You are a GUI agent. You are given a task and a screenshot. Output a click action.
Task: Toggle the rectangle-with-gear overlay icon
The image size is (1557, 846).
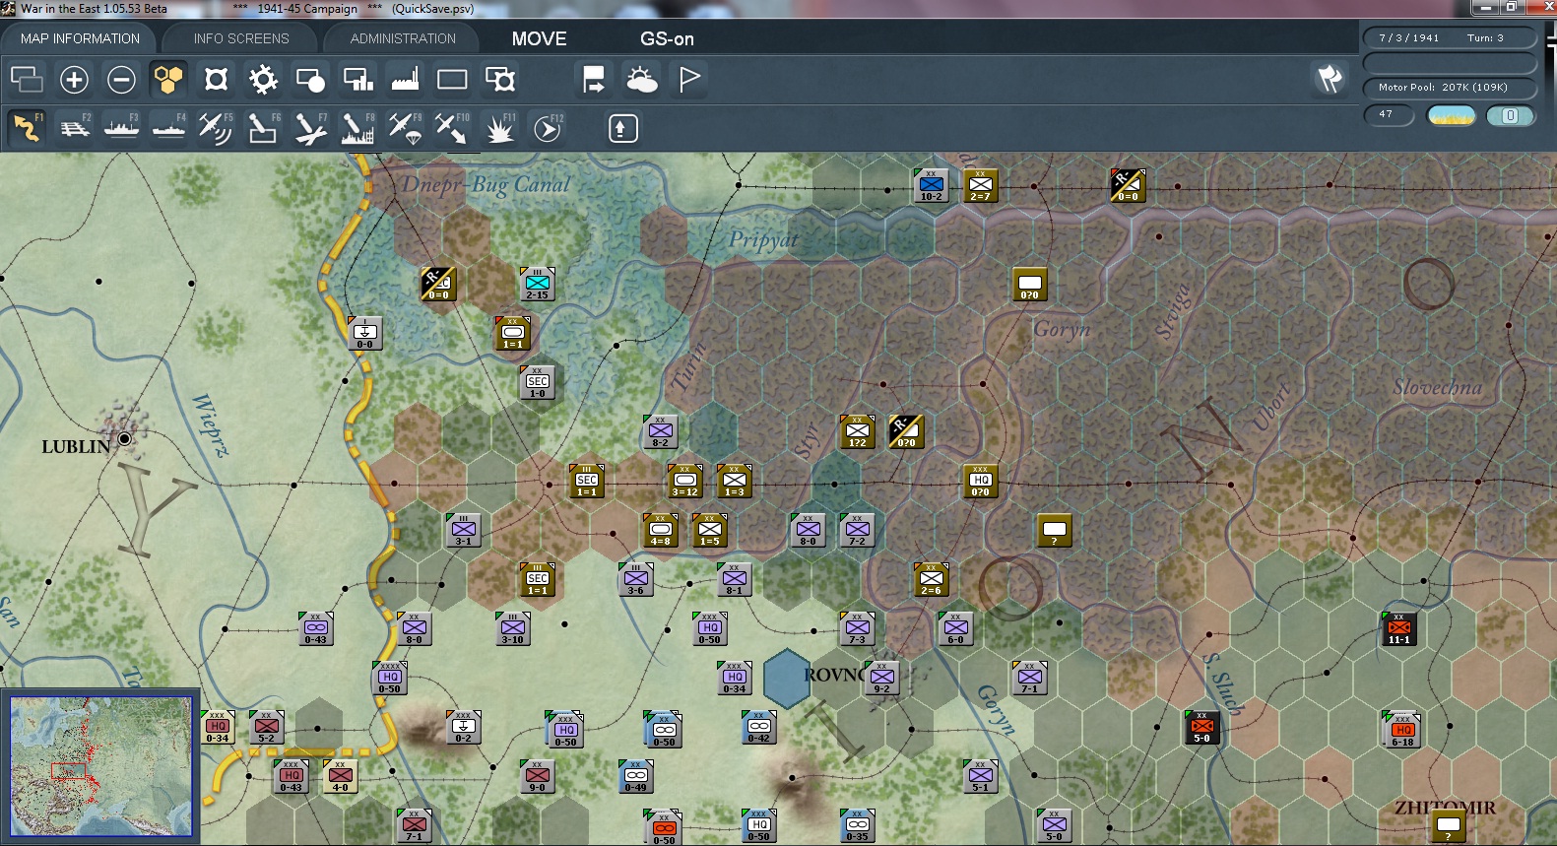499,79
